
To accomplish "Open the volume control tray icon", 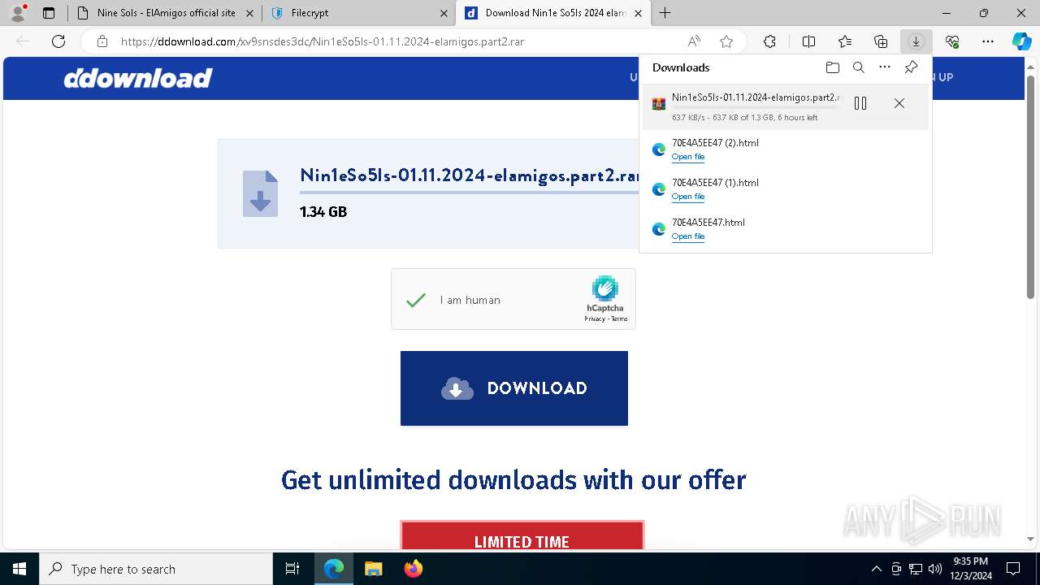I will (934, 569).
